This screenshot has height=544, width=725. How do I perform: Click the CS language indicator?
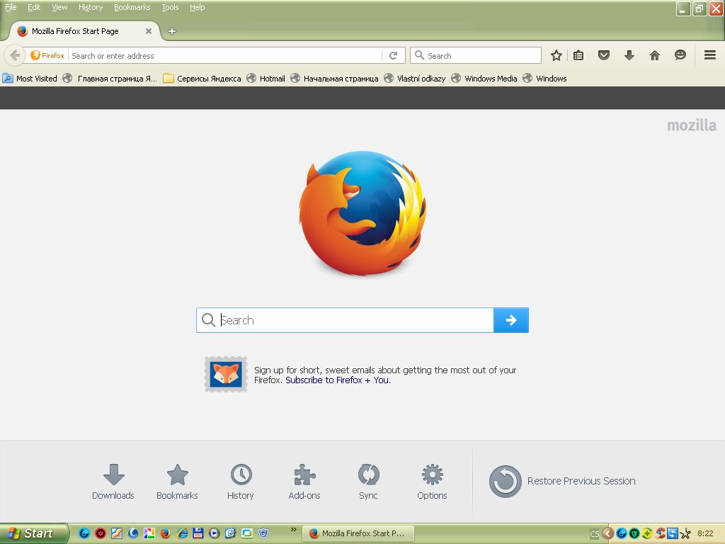594,534
